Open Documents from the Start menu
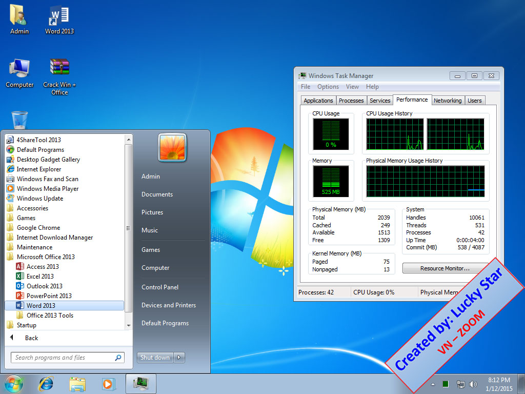 157,194
